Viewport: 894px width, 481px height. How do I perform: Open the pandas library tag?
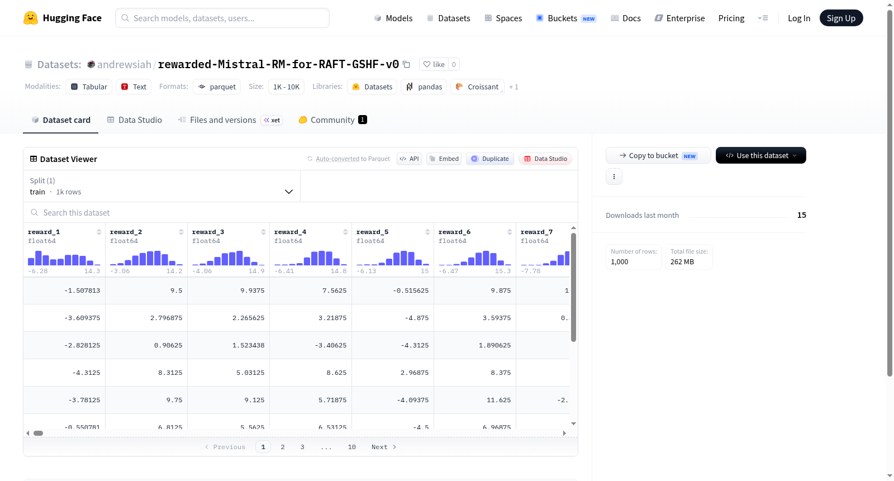[424, 87]
